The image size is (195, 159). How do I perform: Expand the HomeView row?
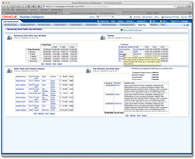coord(29,61)
